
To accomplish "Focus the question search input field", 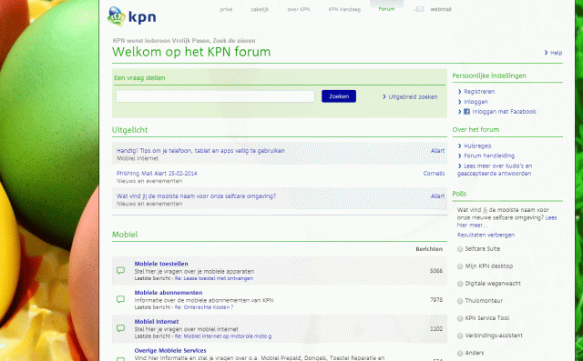I will pyautogui.click(x=215, y=96).
